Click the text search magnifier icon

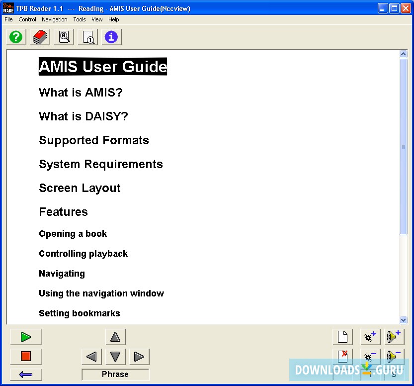click(x=64, y=37)
